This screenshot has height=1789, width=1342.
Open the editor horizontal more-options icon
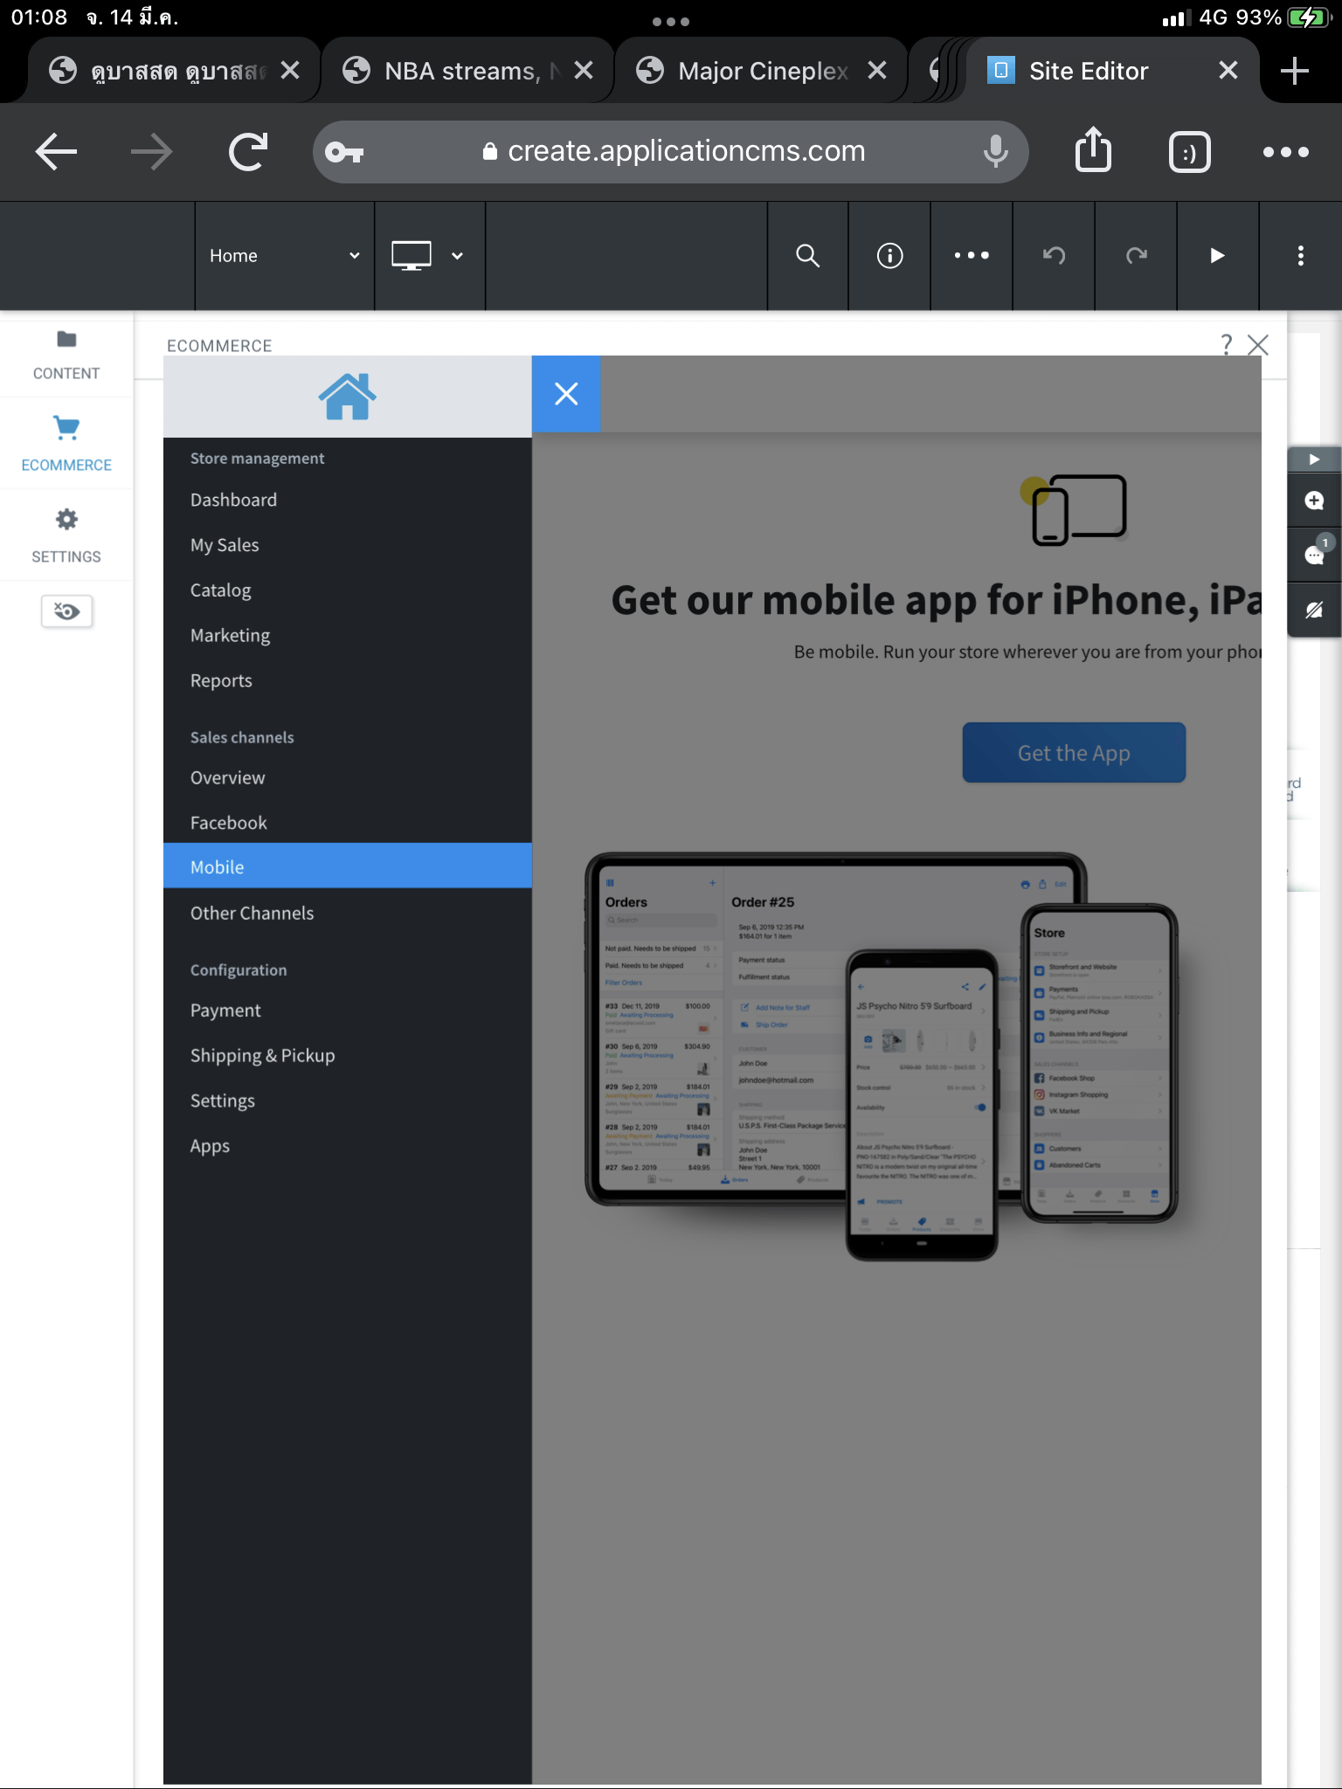click(972, 256)
